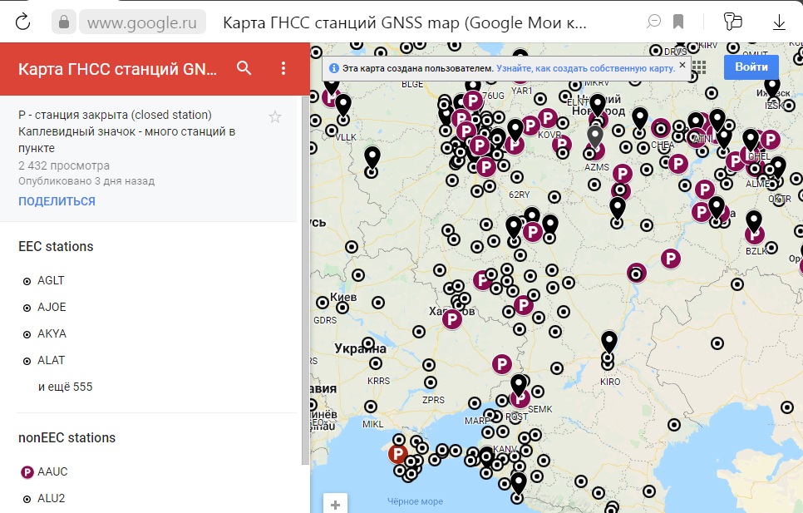Open the Google apps grid icon
The width and height of the screenshot is (803, 513).
[699, 67]
